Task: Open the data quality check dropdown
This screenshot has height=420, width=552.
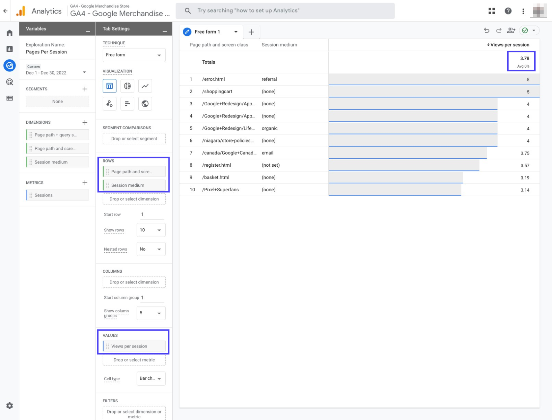Action: point(529,30)
